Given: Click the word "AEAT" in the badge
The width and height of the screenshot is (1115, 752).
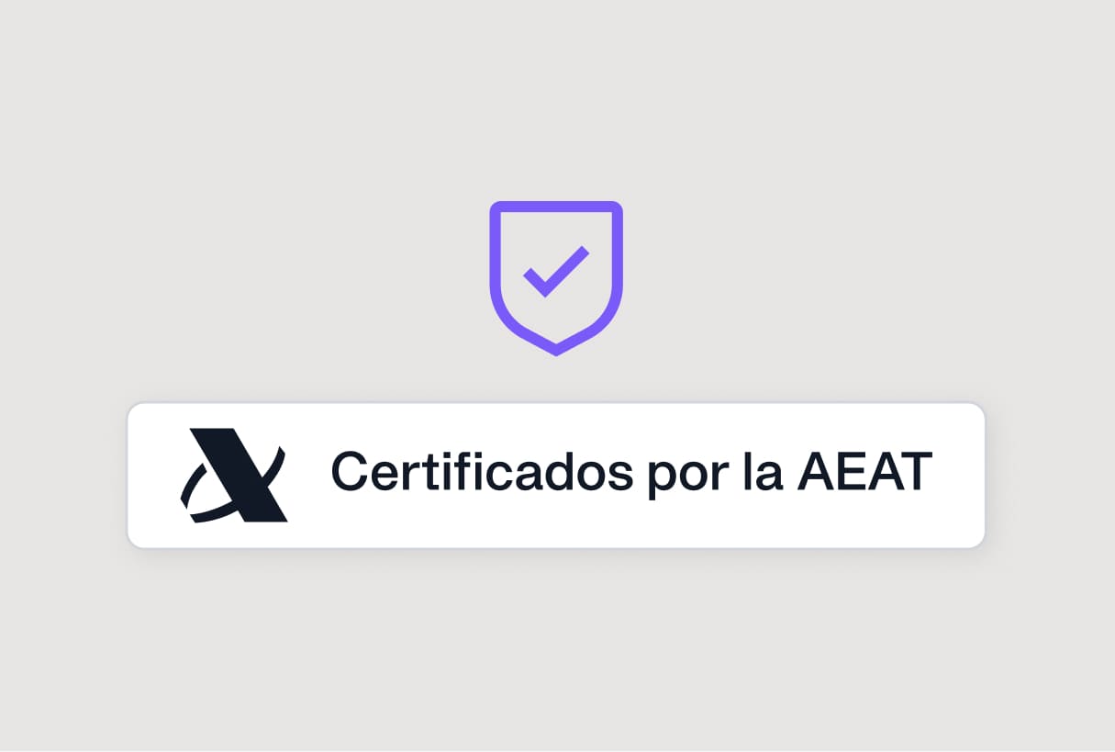Looking at the screenshot, I should (864, 472).
